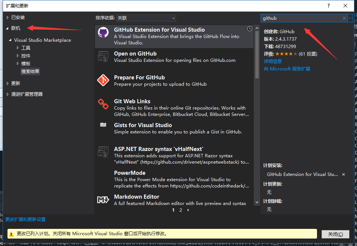
Task: Select the 工具 tree label
Action: (26, 48)
